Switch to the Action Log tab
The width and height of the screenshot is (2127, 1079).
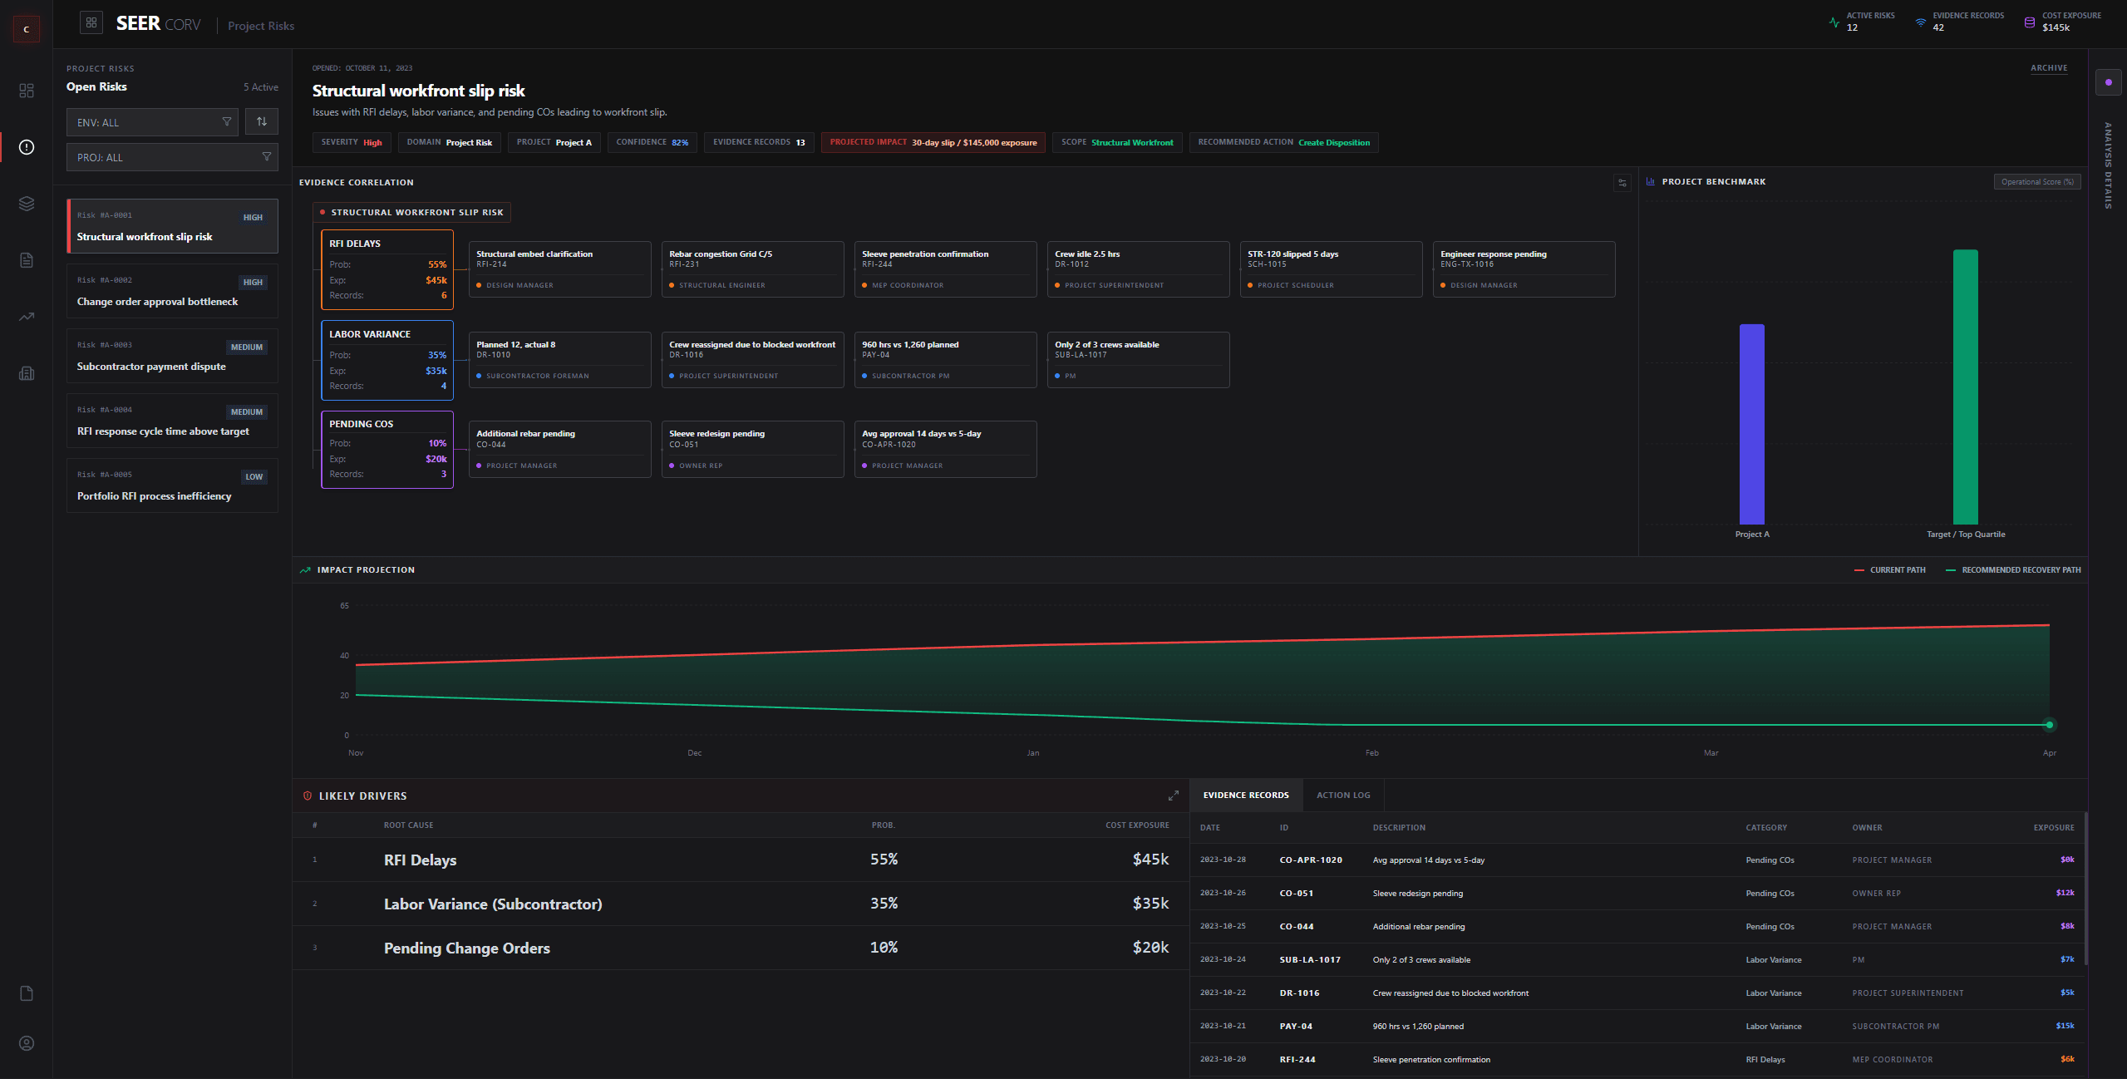[x=1343, y=796]
